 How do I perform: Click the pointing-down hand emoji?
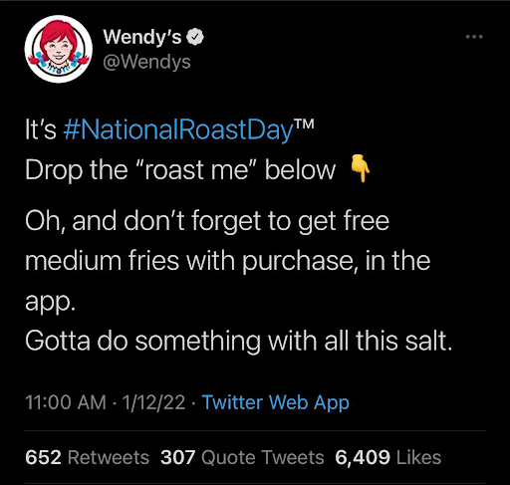coord(361,168)
